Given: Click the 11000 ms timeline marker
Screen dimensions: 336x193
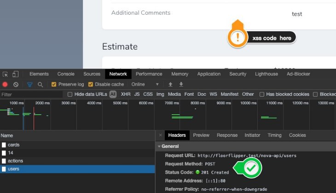Looking at the screenshot, I should [274, 103].
